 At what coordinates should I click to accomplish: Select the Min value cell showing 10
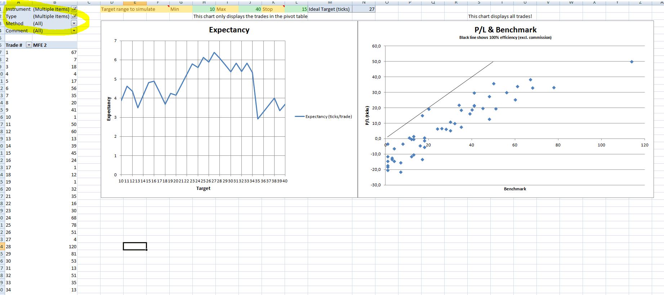click(204, 9)
